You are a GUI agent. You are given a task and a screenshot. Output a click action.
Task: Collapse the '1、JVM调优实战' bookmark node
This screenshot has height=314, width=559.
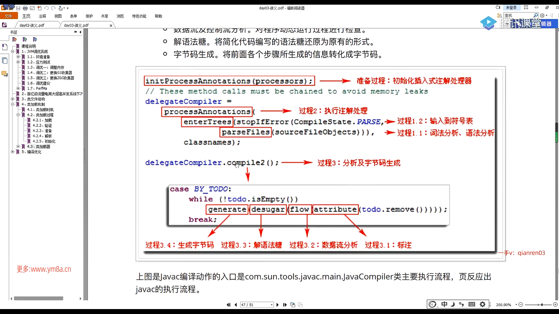coord(13,51)
